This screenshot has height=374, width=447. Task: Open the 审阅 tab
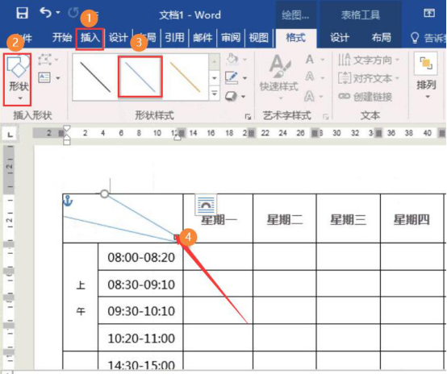pos(231,38)
